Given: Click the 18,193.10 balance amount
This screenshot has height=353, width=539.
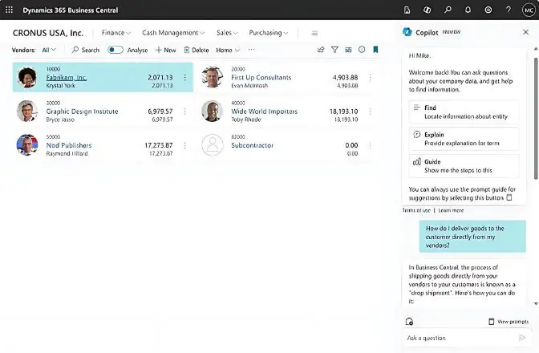Looking at the screenshot, I should click(x=343, y=112).
